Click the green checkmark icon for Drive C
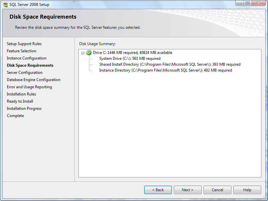 pos(89,53)
